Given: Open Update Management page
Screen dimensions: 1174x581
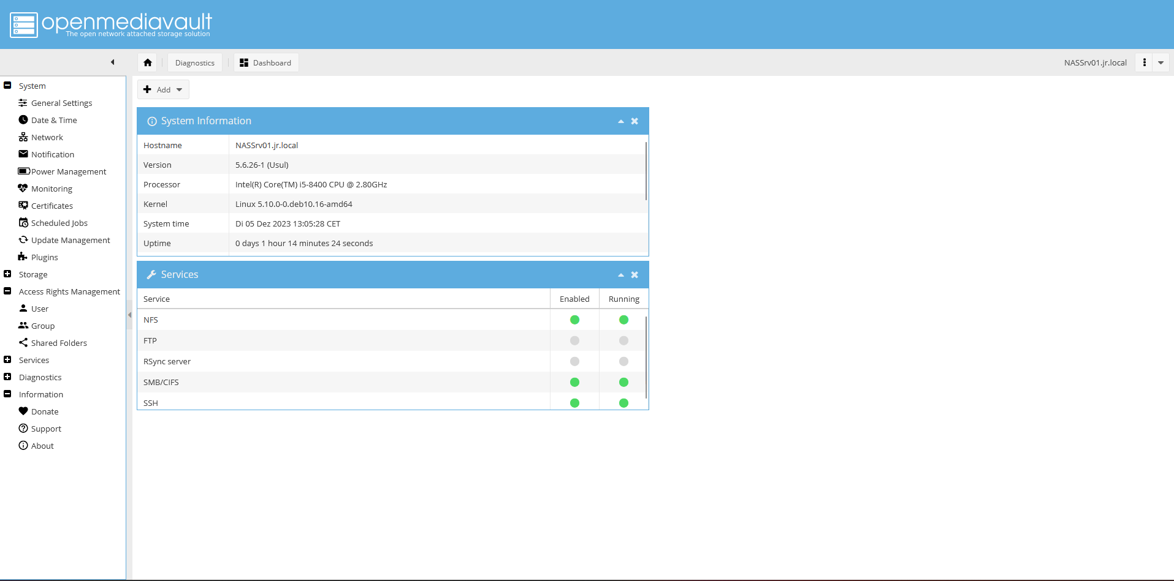Looking at the screenshot, I should coord(71,240).
